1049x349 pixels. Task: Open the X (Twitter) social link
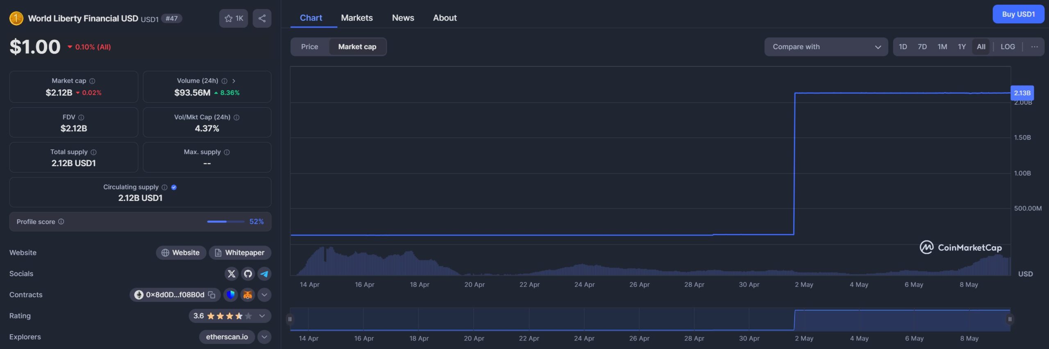[232, 274]
